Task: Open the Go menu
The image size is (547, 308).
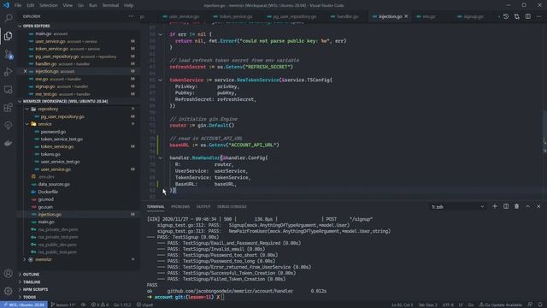Action: pos(80,5)
